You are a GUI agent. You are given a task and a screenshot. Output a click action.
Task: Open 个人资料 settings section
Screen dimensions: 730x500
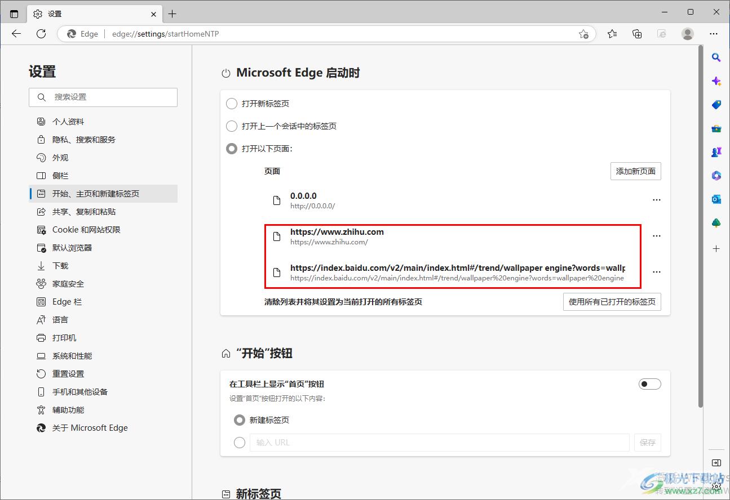(x=103, y=122)
